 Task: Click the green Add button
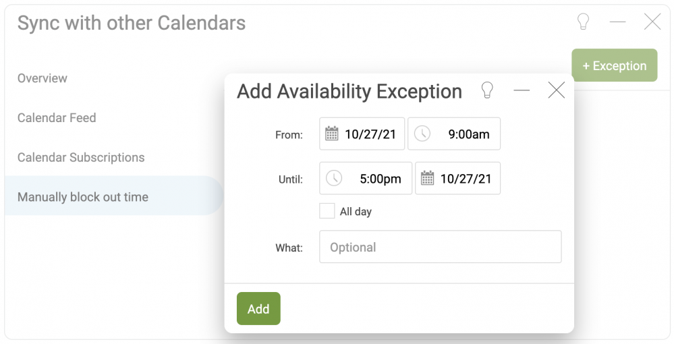coord(258,309)
